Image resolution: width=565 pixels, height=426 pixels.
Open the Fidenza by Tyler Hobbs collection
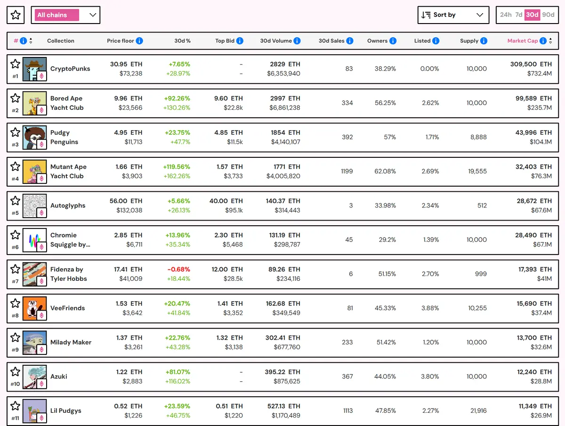point(69,274)
